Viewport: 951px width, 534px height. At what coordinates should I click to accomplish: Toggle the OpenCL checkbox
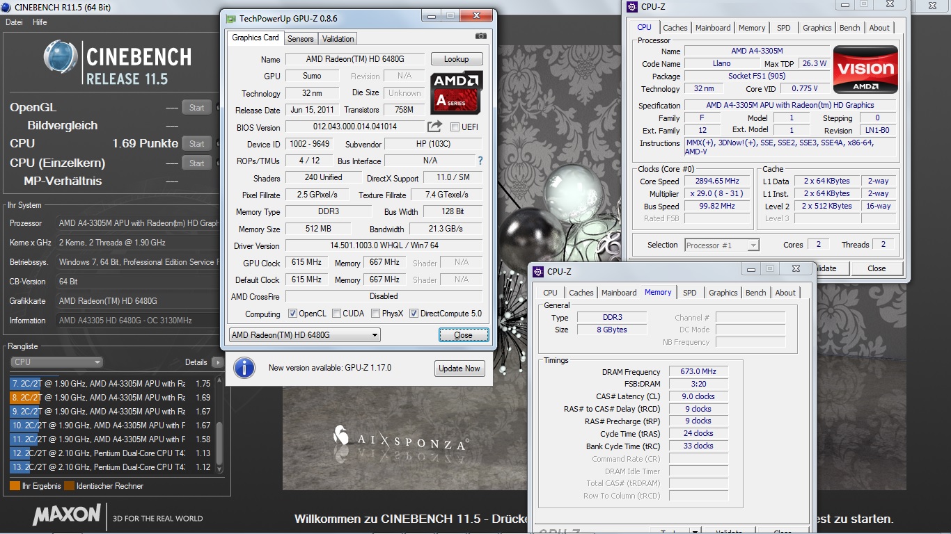click(x=292, y=314)
